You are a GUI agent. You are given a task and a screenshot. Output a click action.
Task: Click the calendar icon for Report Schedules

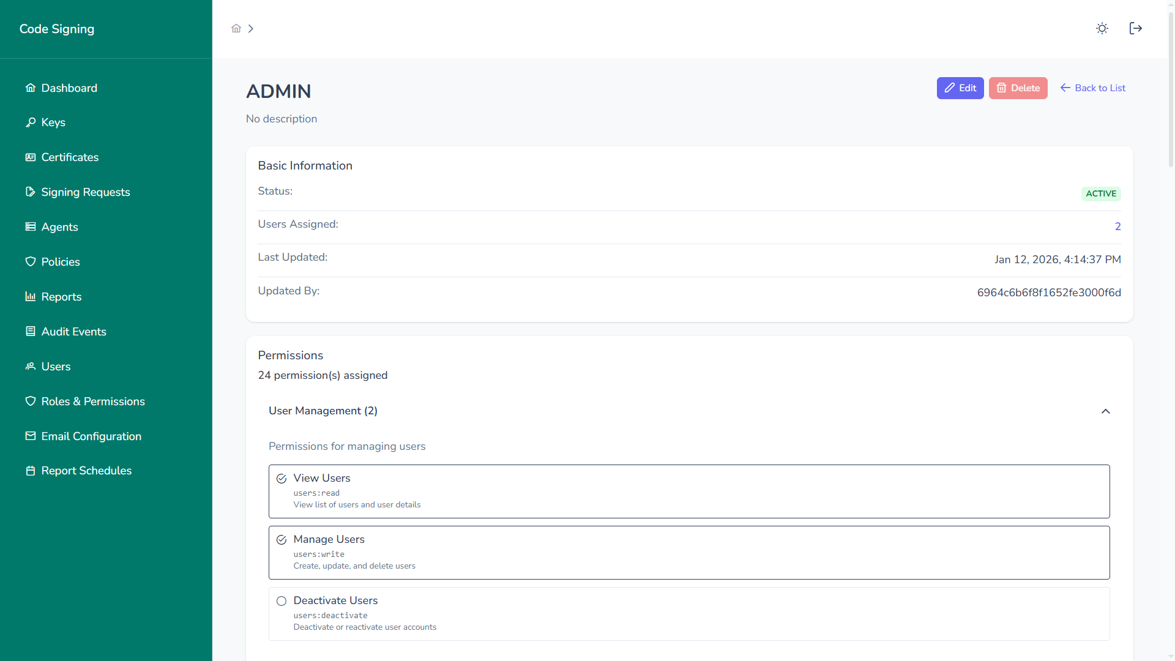31,471
